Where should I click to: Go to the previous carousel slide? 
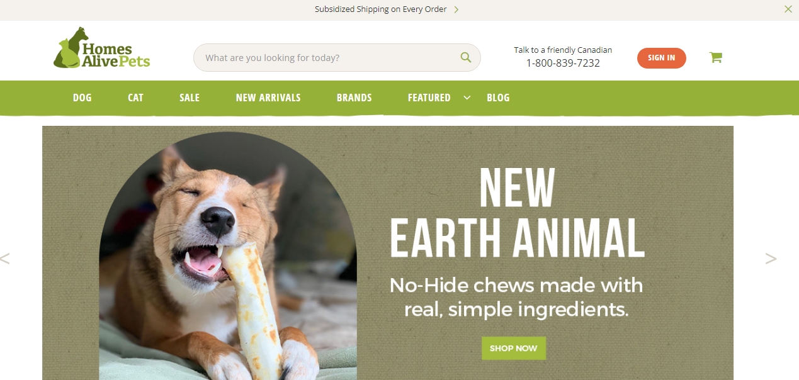pos(5,258)
